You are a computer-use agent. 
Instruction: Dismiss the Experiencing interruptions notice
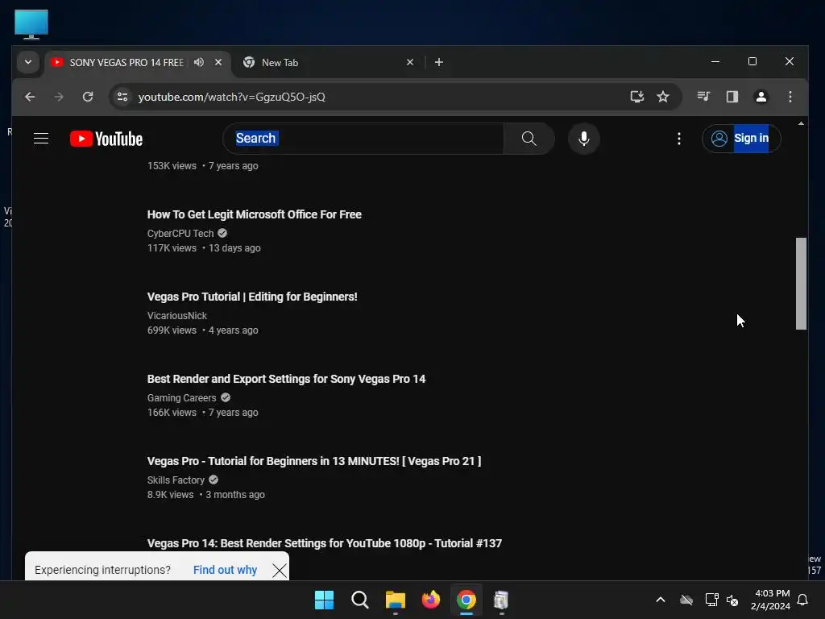280,570
